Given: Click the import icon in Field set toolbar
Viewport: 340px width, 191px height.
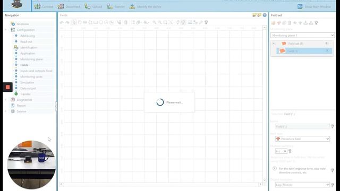Looking at the screenshot, I should pyautogui.click(x=305, y=23).
